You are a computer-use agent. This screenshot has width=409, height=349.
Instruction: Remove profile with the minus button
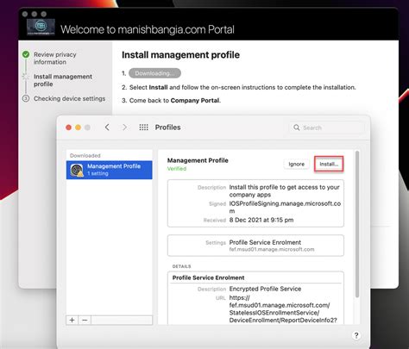click(x=85, y=320)
